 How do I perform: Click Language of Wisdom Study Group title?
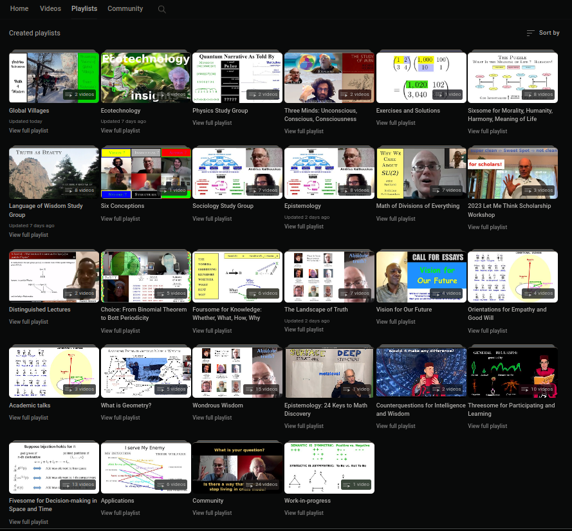pos(46,210)
